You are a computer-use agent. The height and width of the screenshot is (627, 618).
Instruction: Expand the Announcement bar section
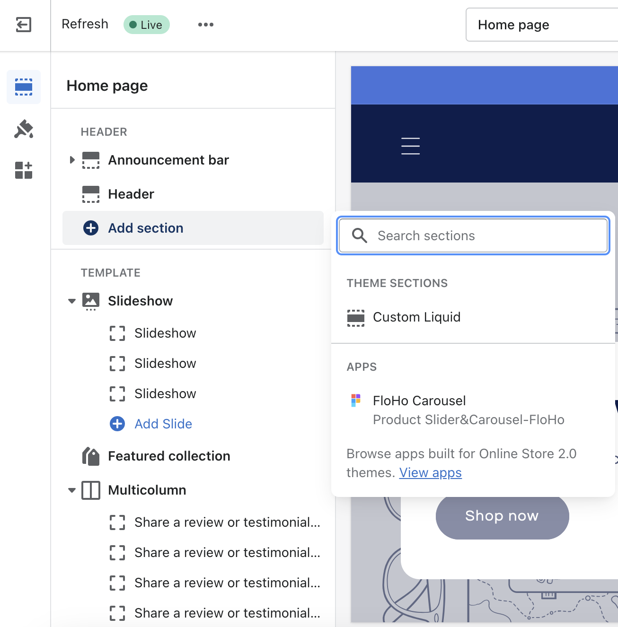pyautogui.click(x=72, y=160)
